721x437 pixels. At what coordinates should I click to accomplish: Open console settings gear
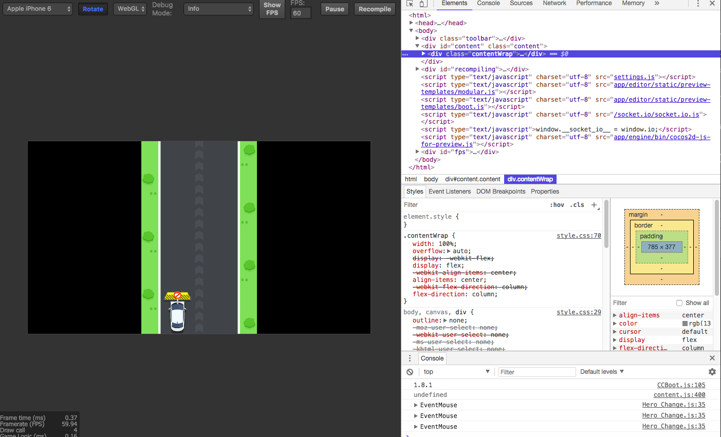point(712,372)
